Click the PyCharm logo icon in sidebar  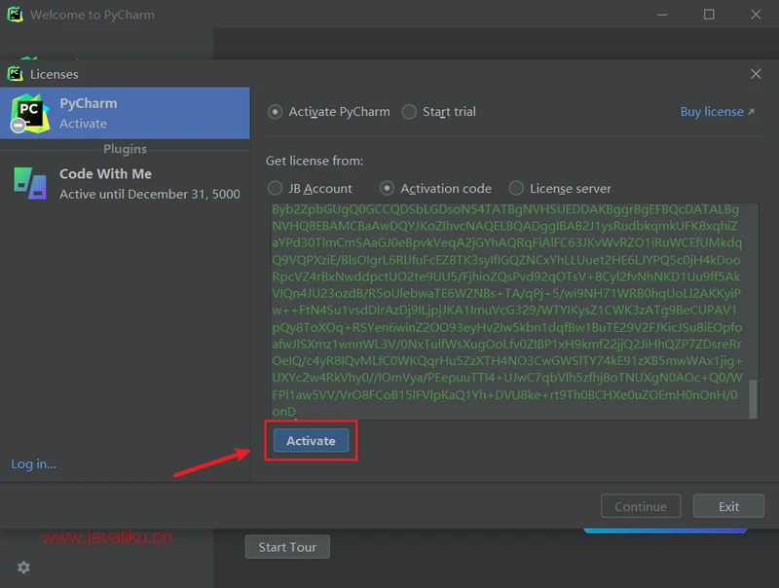click(x=29, y=113)
